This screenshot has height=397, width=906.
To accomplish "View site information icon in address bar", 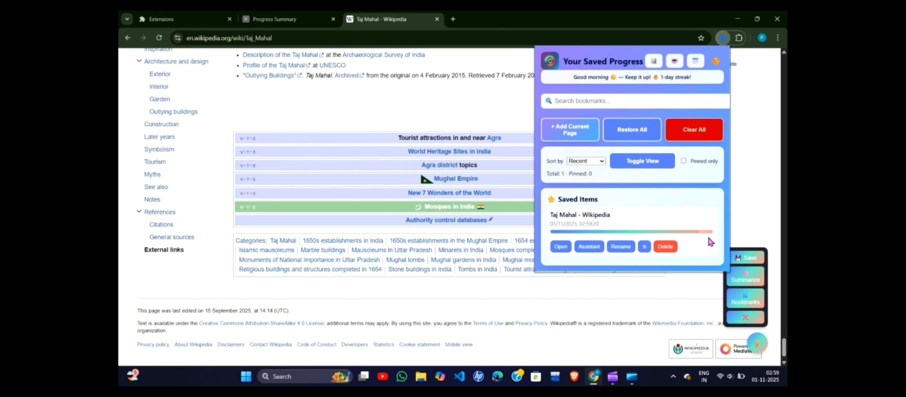I will coord(177,38).
